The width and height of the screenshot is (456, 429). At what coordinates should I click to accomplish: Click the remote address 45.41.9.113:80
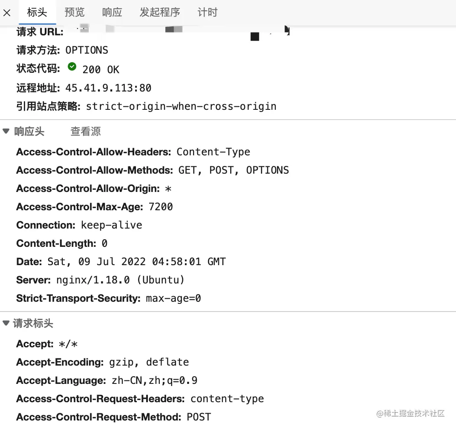point(108,88)
